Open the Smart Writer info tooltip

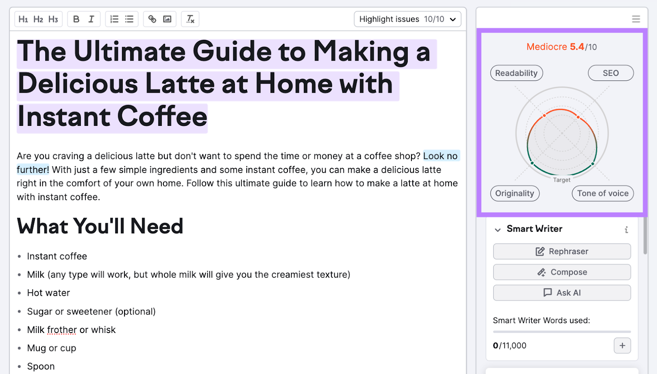click(x=626, y=230)
